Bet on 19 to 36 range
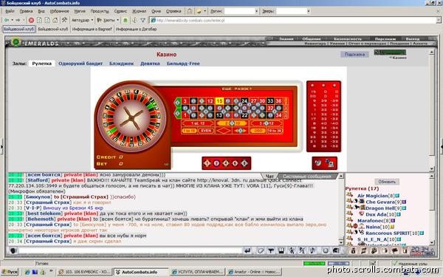This screenshot has width=443, height=277. pos(275,130)
